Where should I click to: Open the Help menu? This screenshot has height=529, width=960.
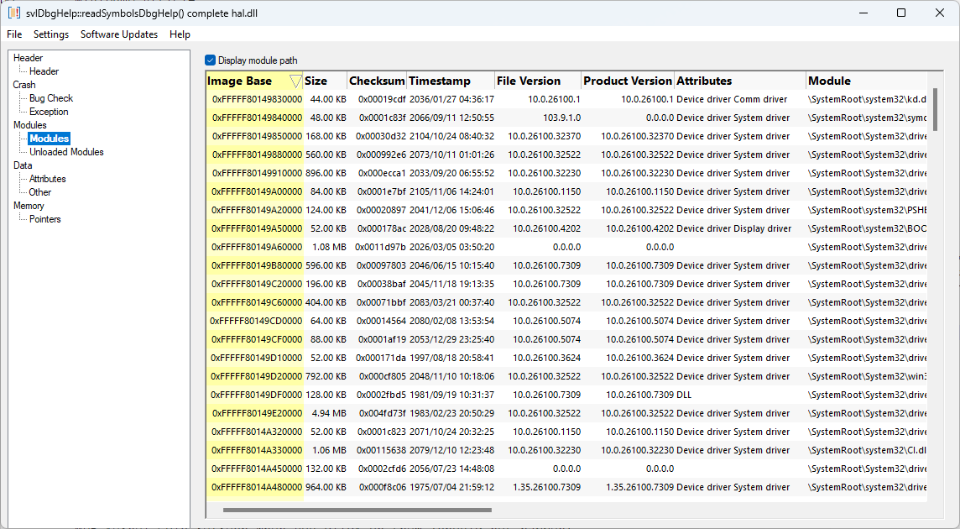pyautogui.click(x=180, y=34)
